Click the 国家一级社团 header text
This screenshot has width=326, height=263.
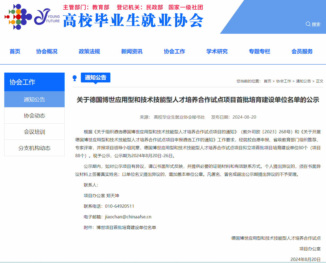pos(186,7)
